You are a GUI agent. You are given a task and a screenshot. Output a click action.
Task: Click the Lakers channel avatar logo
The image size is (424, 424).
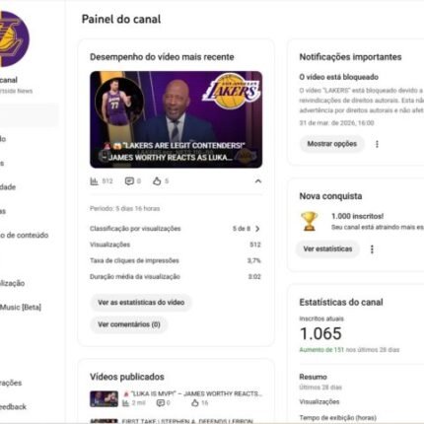[x=13, y=38]
